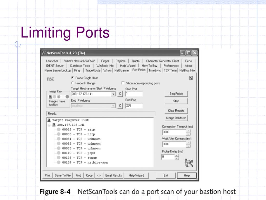The height and width of the screenshot is (200, 266).
Task: Click the computer icon in Image Key
Action: pyautogui.click(x=50, y=97)
